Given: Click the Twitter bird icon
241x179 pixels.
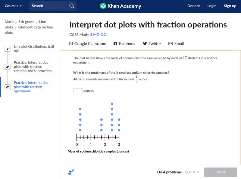Looking at the screenshot, I should (145, 44).
